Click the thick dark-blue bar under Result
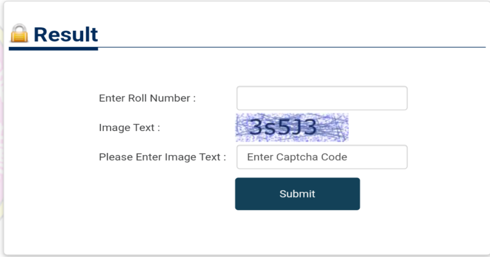 tap(54, 49)
